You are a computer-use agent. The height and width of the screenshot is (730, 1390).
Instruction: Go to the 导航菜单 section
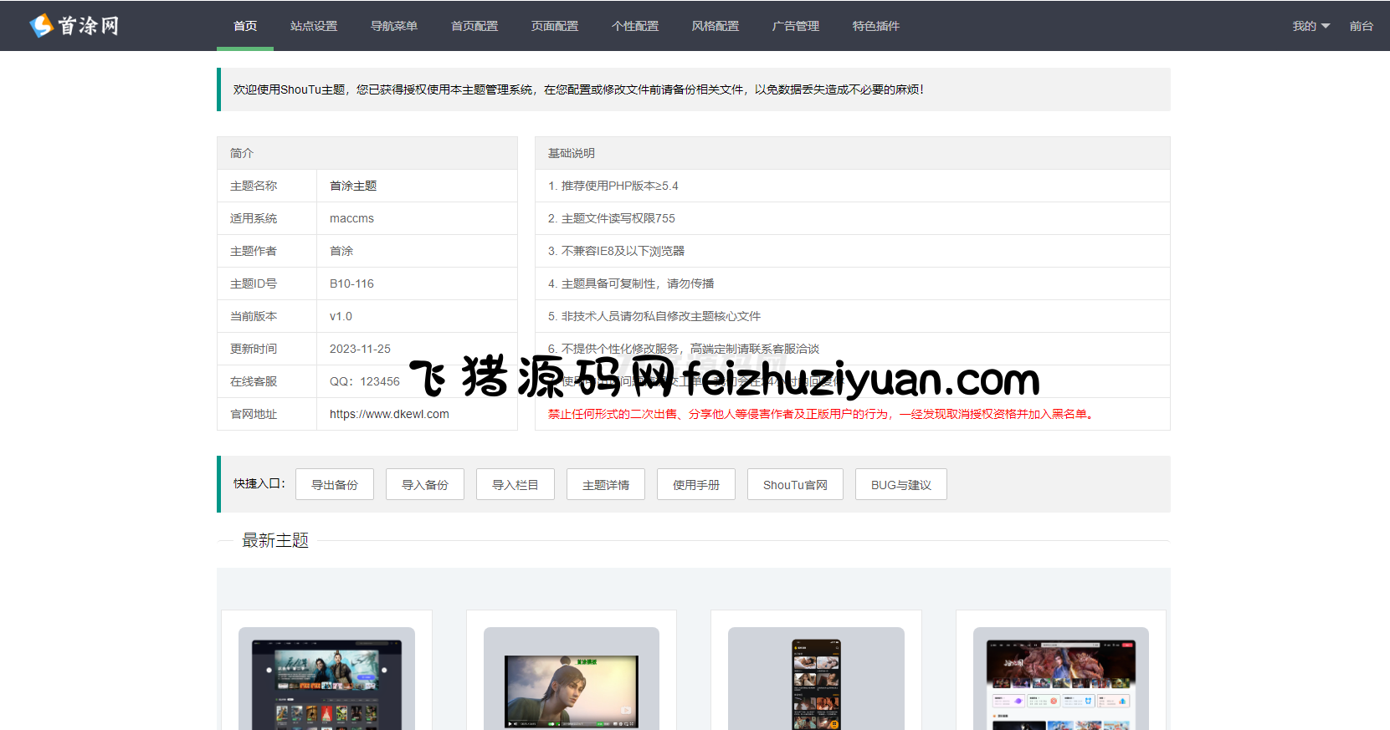394,26
